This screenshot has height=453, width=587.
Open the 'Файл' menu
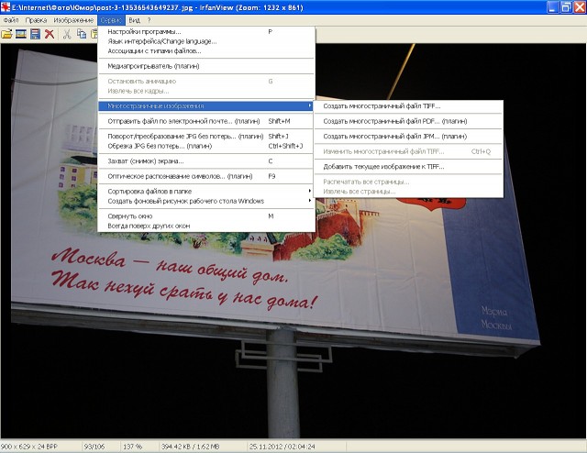(x=10, y=19)
